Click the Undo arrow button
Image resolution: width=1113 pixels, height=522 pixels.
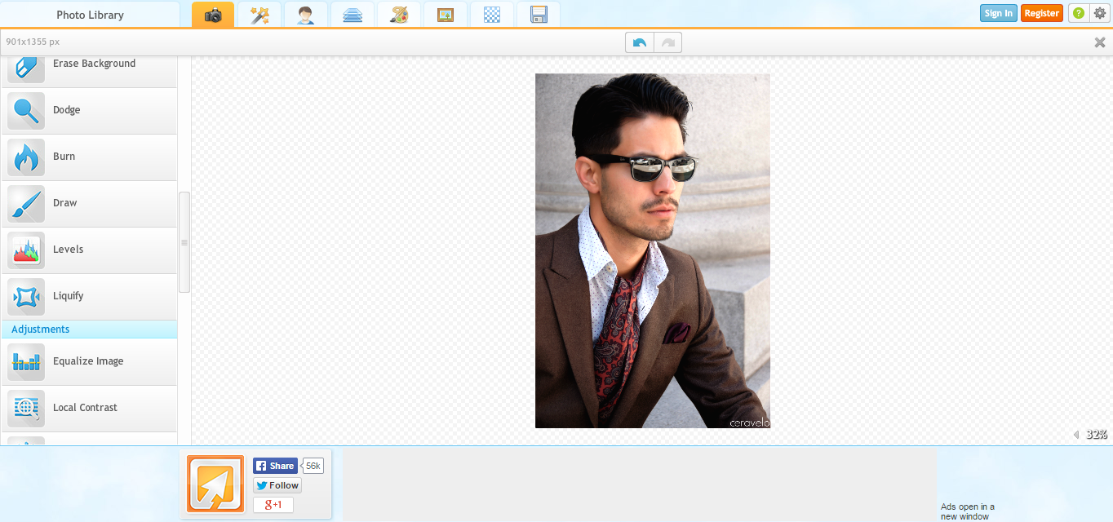tap(640, 42)
